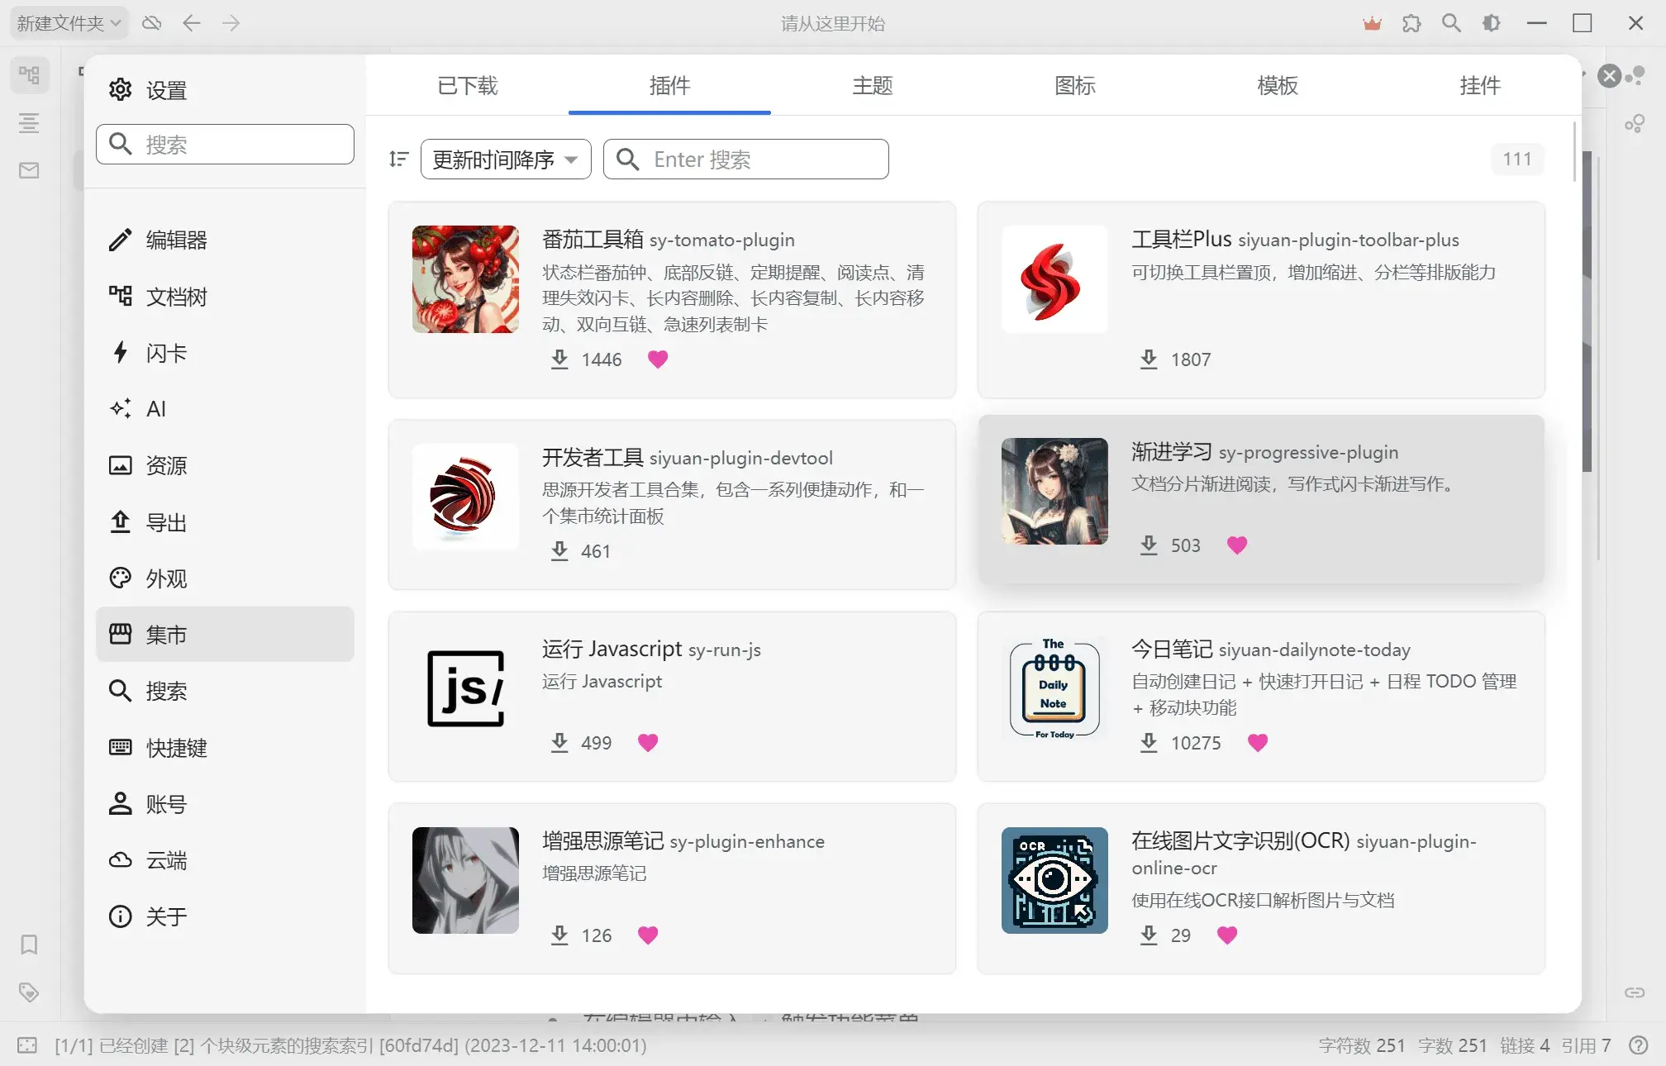Switch to 挂件 tab
The image size is (1666, 1066).
click(x=1479, y=85)
